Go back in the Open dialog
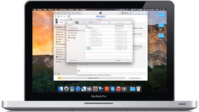The height and width of the screenshot is (112, 199). [69, 22]
